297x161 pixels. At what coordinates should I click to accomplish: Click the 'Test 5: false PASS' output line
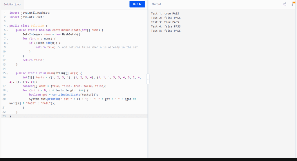pyautogui.click(x=166, y=31)
